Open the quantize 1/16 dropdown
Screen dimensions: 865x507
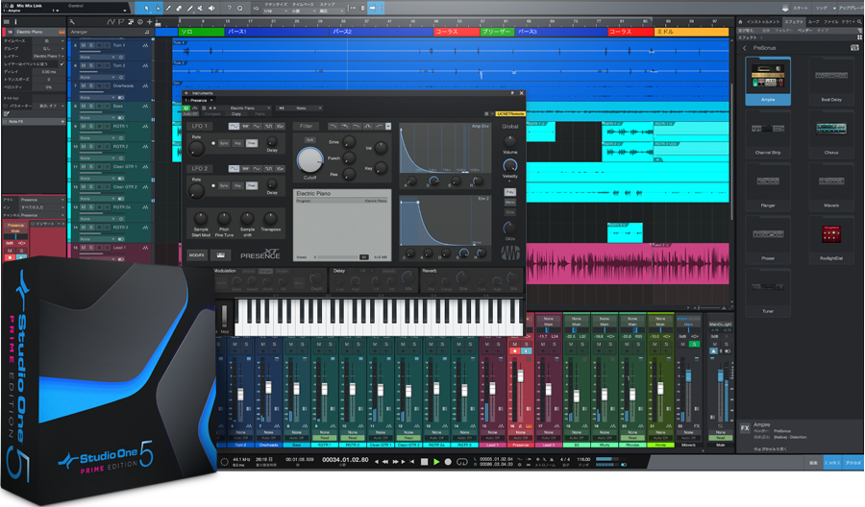[274, 11]
